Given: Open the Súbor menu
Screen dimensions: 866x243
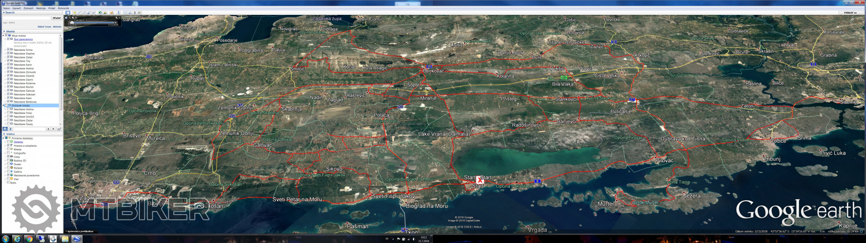Looking at the screenshot, I should click(x=6, y=8).
